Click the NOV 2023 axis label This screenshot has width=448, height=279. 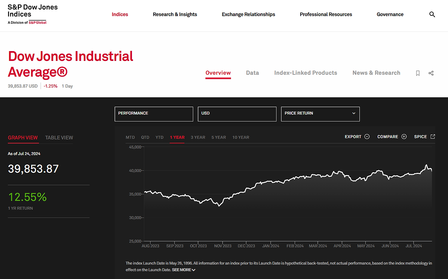[223, 246]
